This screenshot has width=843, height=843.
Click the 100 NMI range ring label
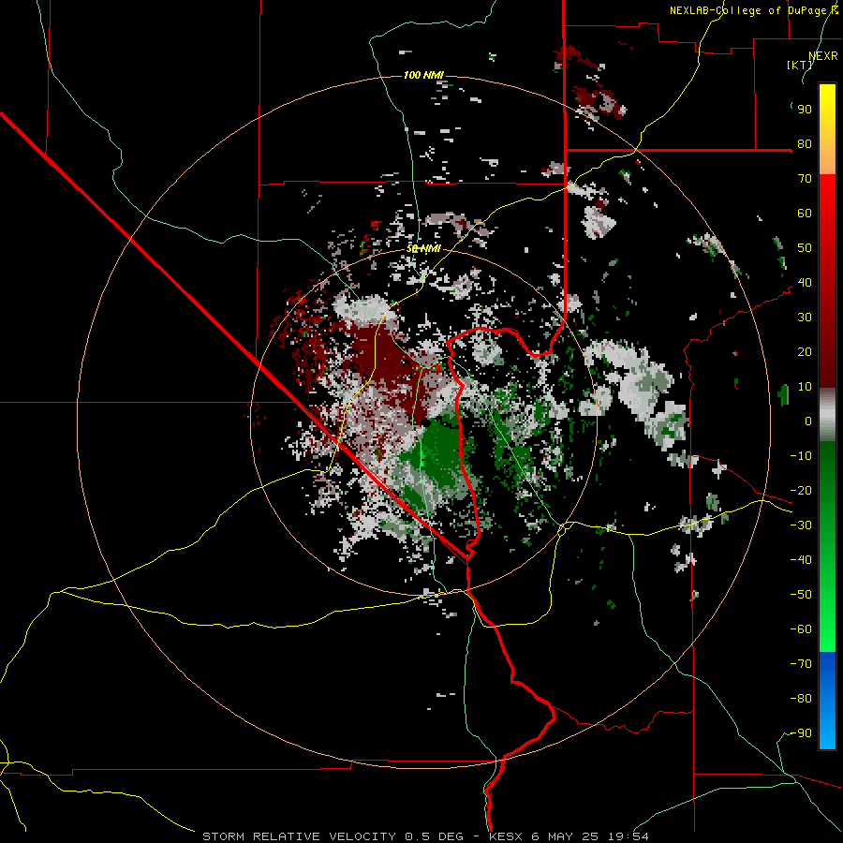[x=423, y=75]
